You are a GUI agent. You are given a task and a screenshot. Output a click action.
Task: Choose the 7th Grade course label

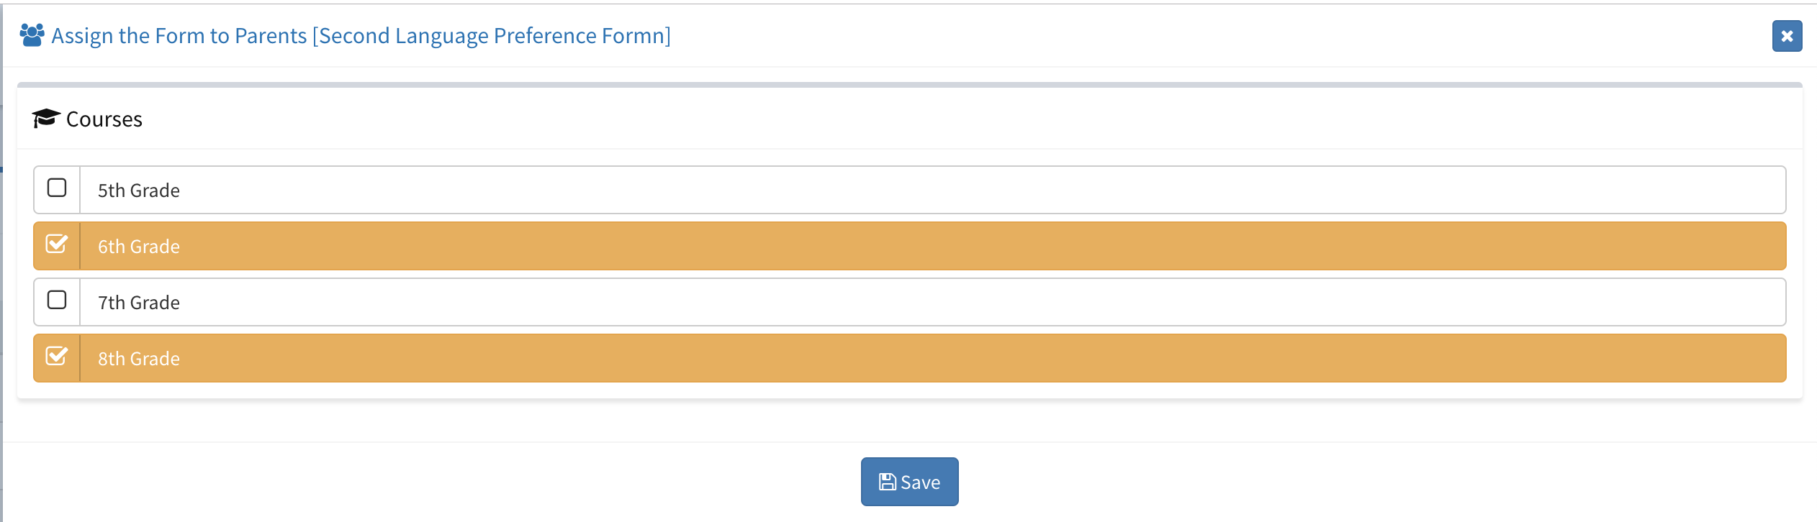pyautogui.click(x=139, y=303)
